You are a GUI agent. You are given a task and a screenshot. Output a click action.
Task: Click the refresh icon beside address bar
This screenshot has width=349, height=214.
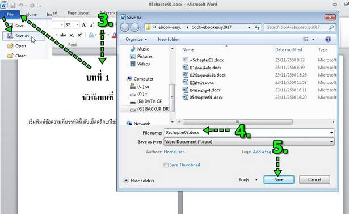257,27
